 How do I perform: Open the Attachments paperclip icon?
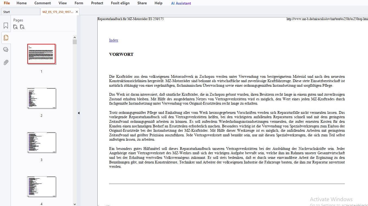6,62
